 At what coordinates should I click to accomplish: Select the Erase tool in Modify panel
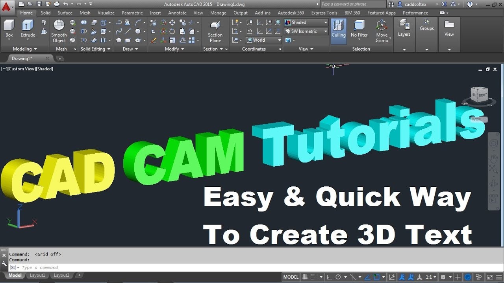[x=153, y=40]
